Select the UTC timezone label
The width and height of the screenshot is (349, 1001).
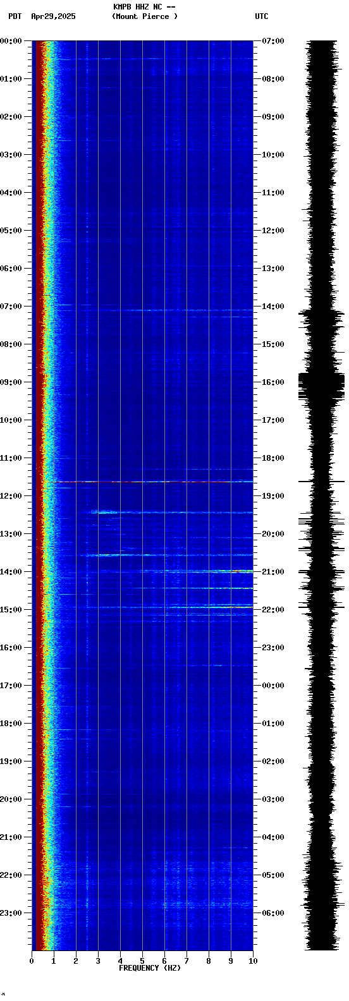tap(262, 16)
